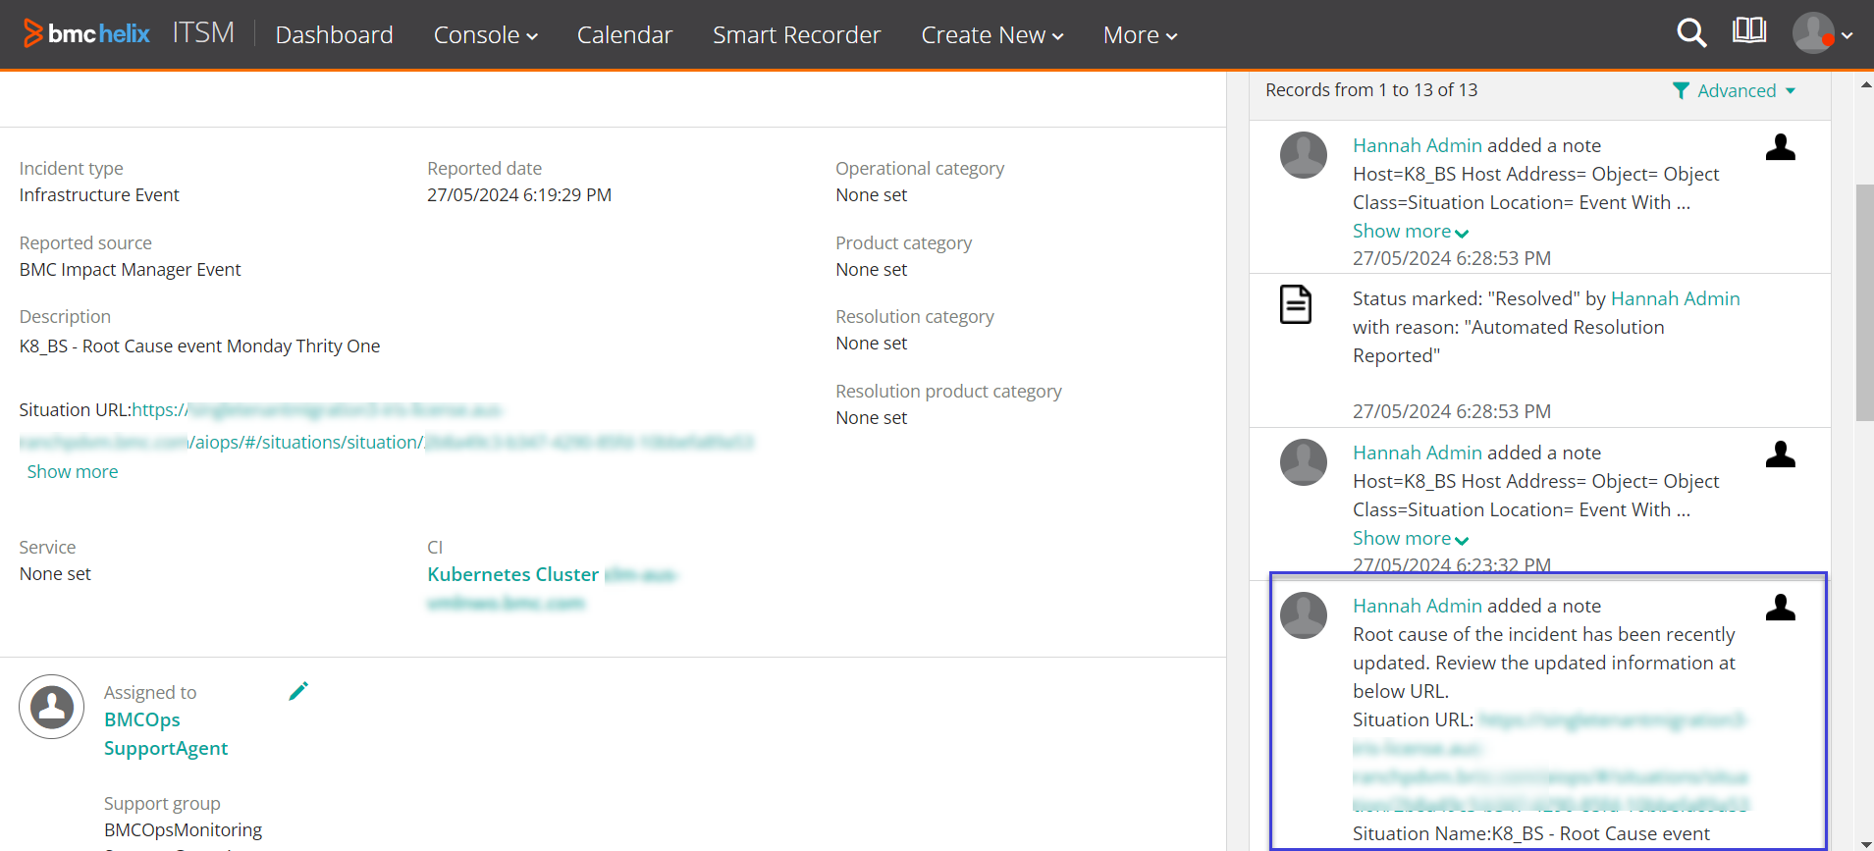Expand Show more on the 6:23:32 PM note

point(1411,538)
